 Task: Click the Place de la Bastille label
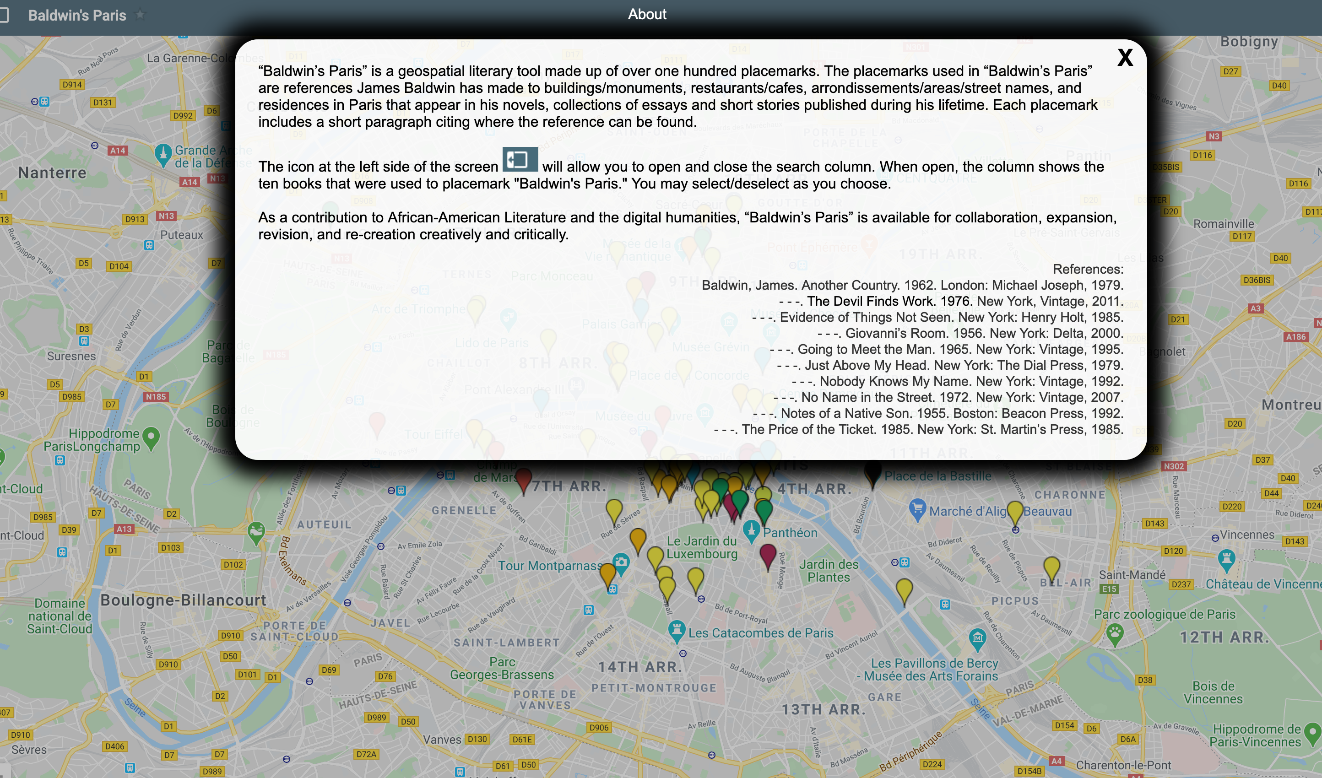pyautogui.click(x=938, y=476)
